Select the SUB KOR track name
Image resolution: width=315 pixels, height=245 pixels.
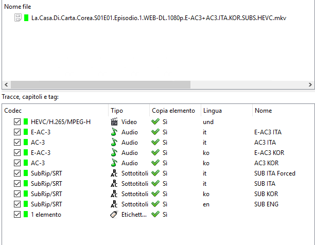266,194
